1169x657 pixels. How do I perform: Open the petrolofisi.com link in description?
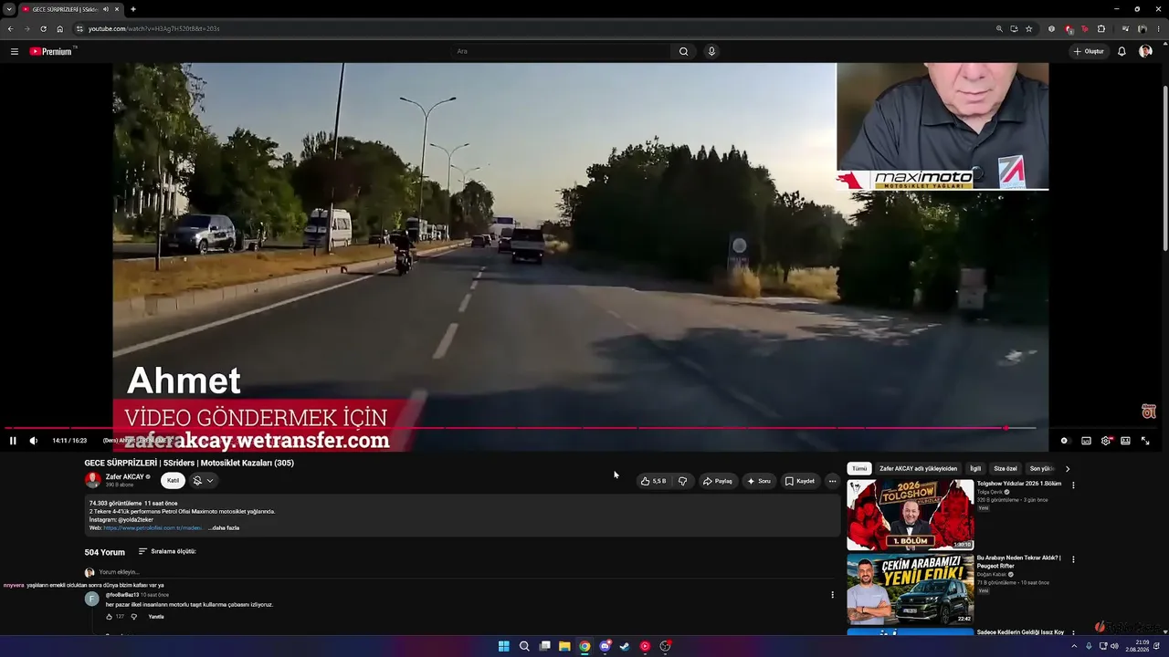153,527
